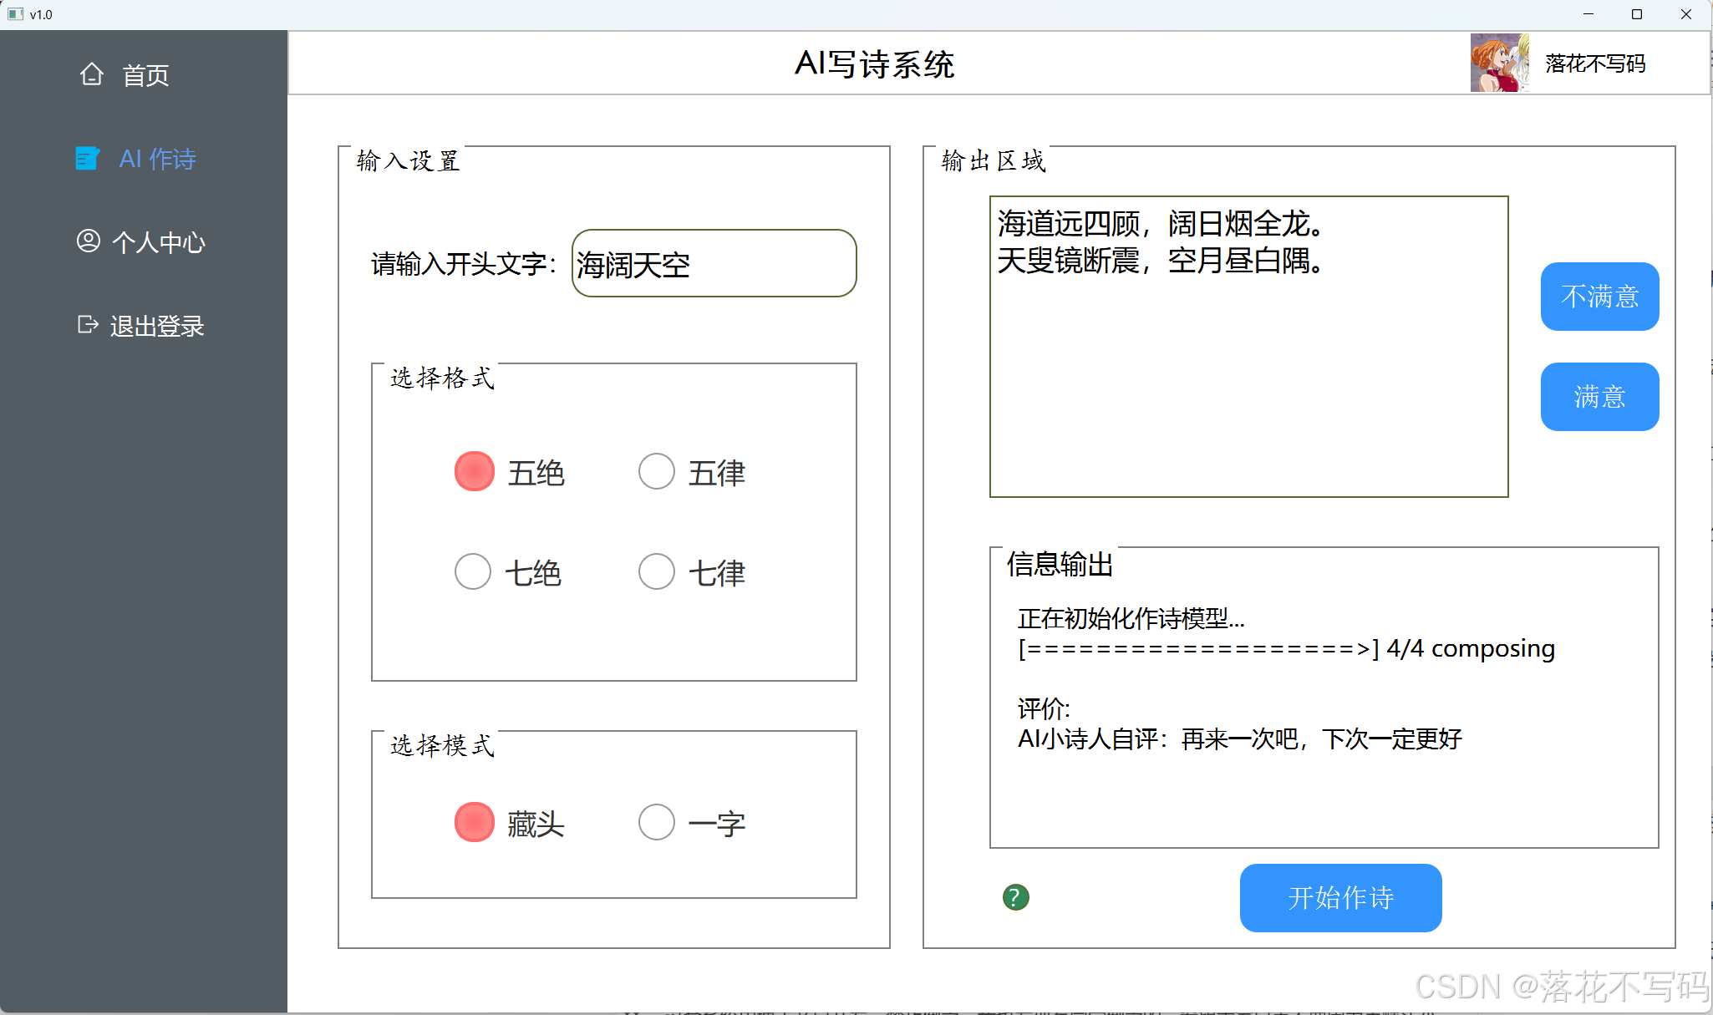Select the home icon in sidebar

point(91,74)
